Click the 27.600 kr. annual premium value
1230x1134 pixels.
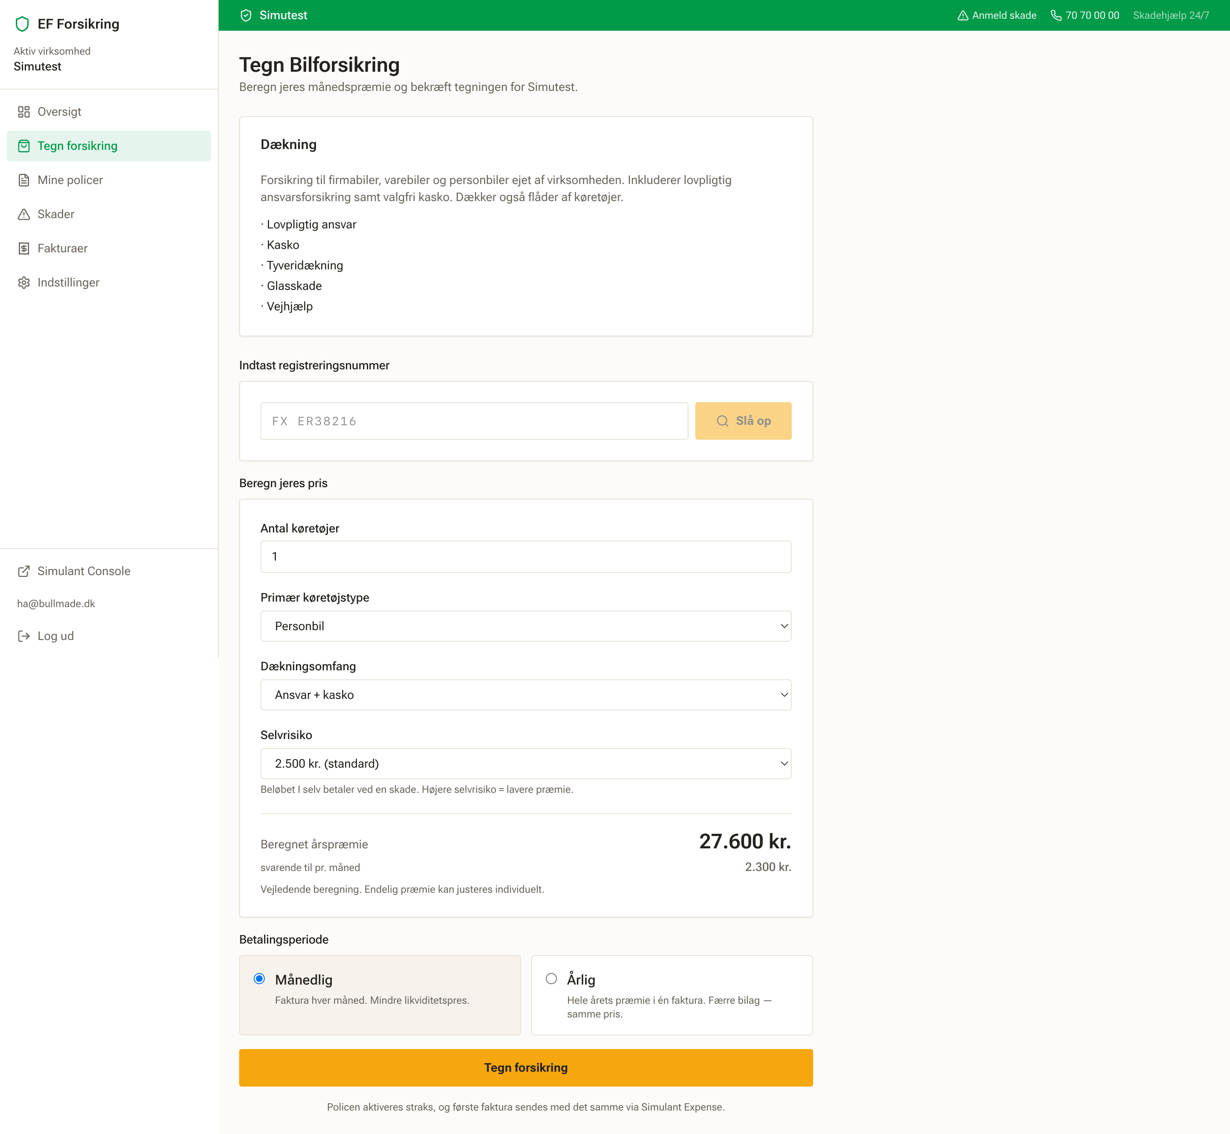click(x=745, y=841)
